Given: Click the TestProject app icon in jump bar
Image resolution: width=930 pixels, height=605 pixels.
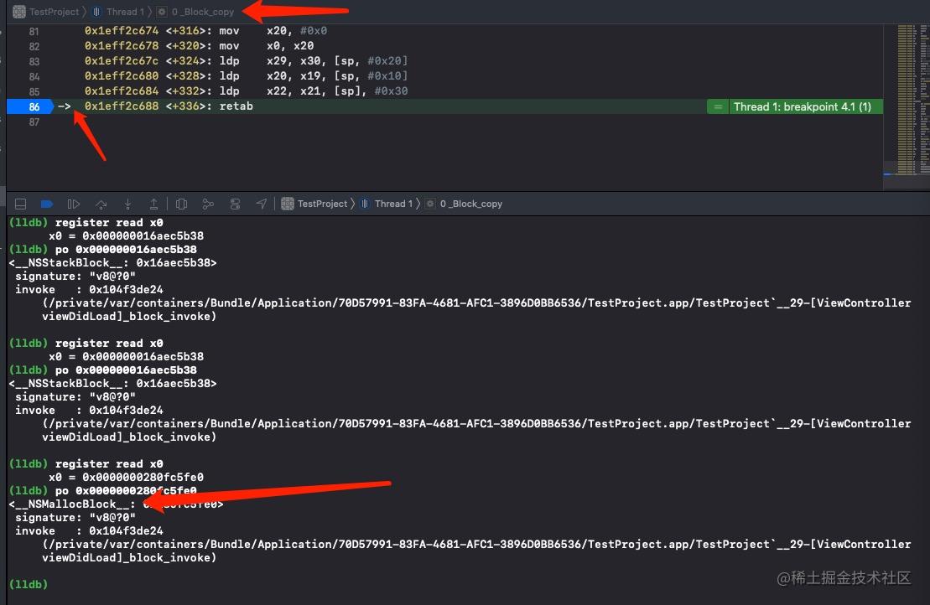Looking at the screenshot, I should (19, 12).
